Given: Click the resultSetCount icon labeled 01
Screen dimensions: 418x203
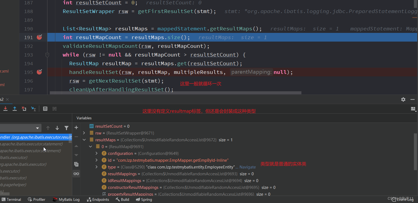Looking at the screenshot, I should click(92, 126).
